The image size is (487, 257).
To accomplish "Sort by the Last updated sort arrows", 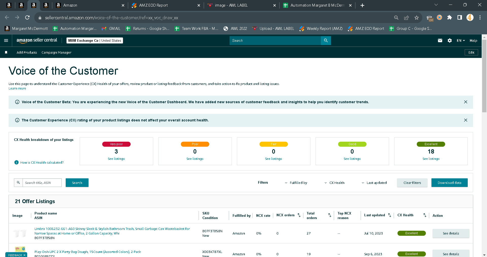I will 390,215.
